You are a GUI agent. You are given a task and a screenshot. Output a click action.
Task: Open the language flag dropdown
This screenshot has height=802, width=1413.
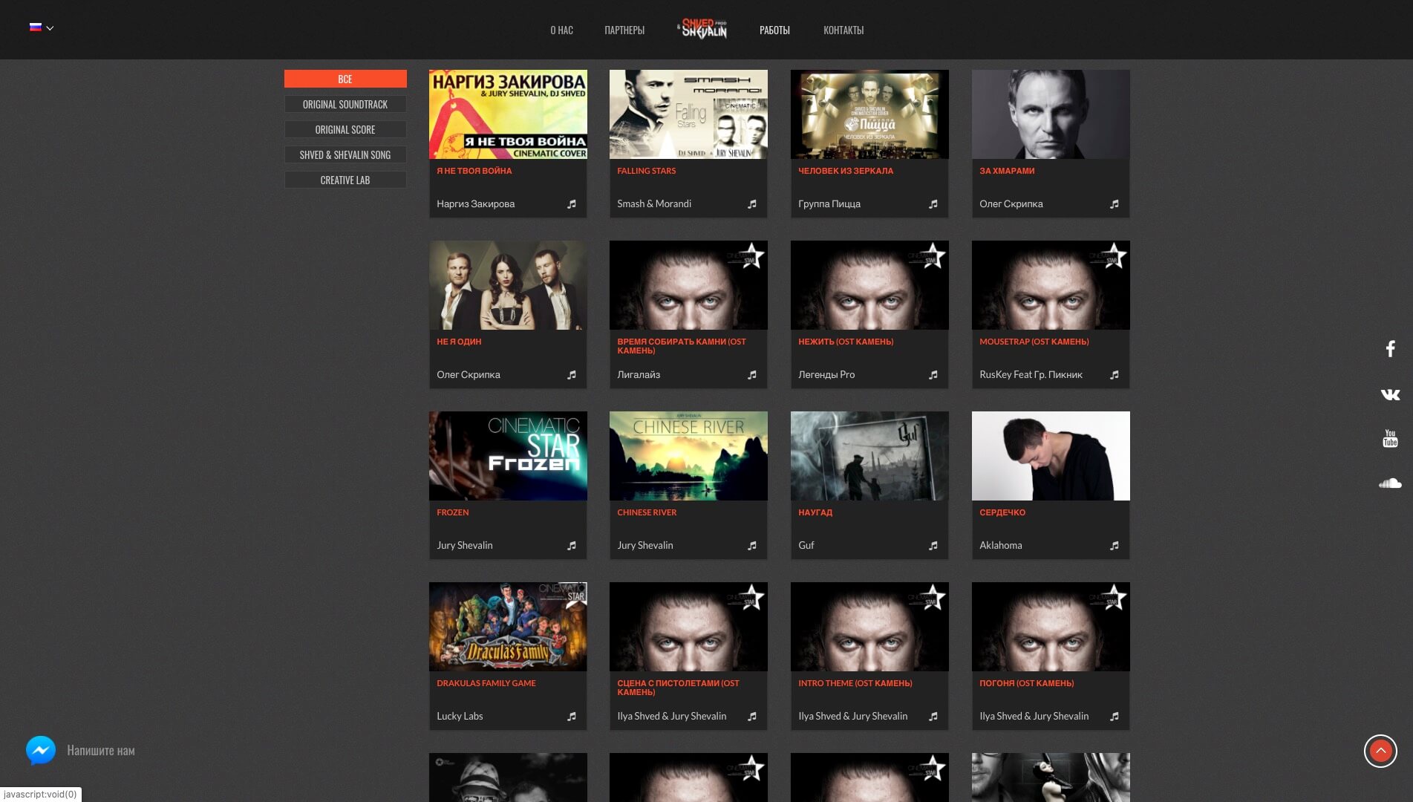42,27
